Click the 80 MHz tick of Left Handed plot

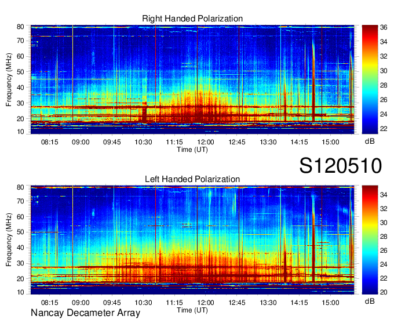(20, 187)
